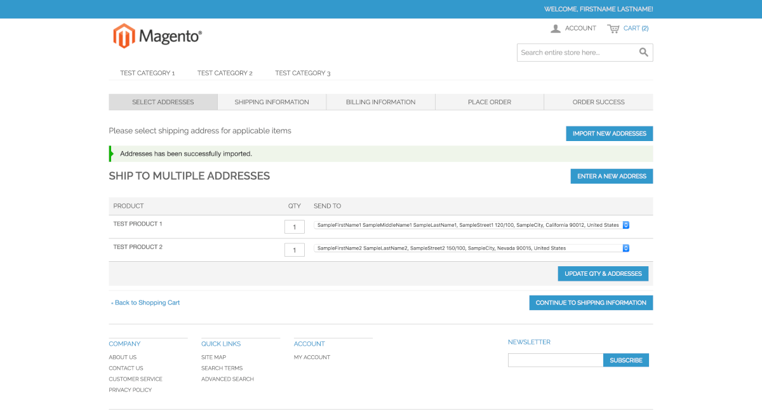Click Enter a New Address button
This screenshot has width=762, height=420.
pyautogui.click(x=612, y=177)
